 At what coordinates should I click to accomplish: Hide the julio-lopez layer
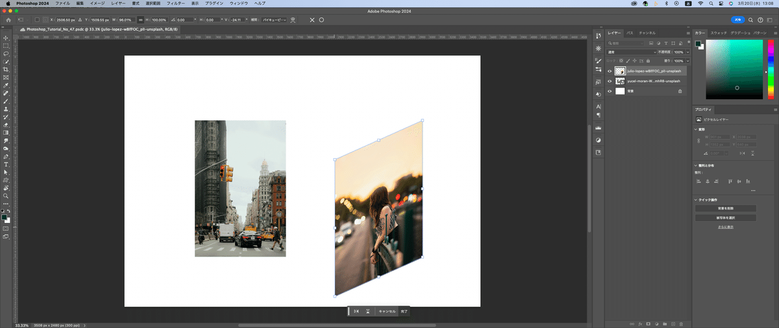pyautogui.click(x=610, y=71)
